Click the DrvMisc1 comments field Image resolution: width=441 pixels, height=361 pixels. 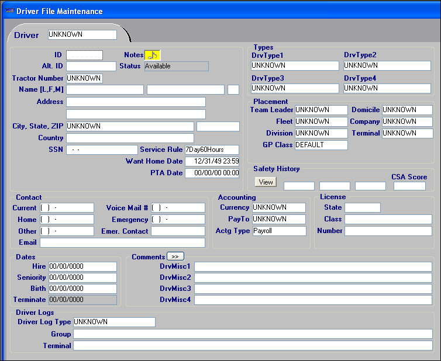313,266
